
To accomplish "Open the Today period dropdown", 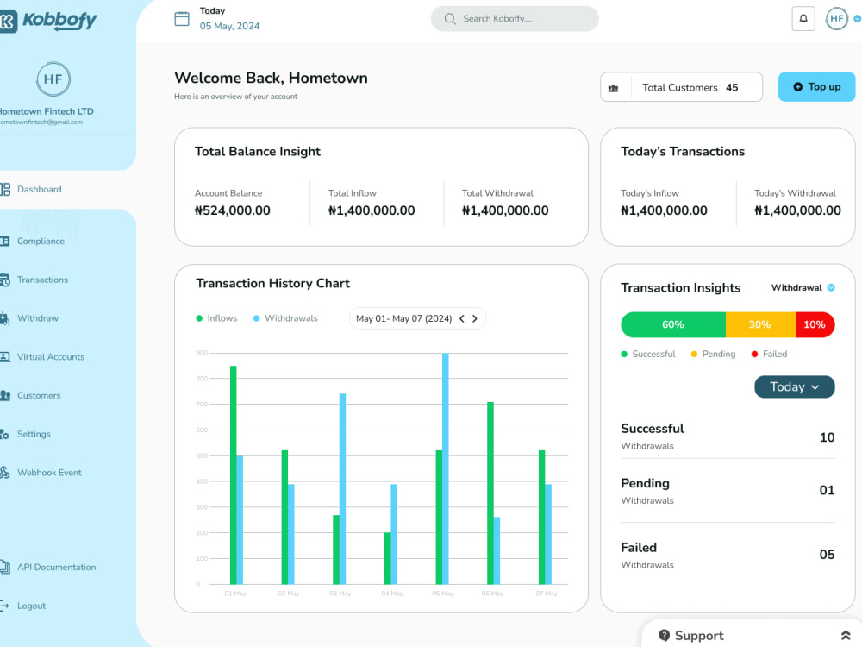I will coord(795,386).
